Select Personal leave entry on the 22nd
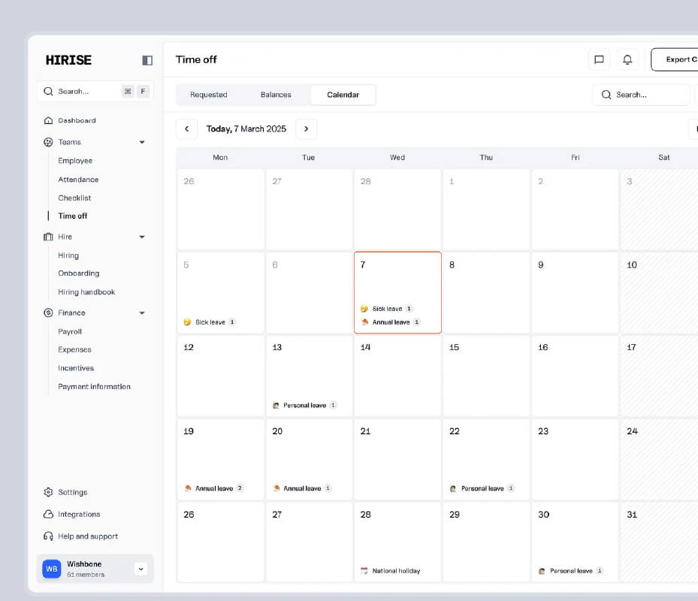 [x=482, y=488]
